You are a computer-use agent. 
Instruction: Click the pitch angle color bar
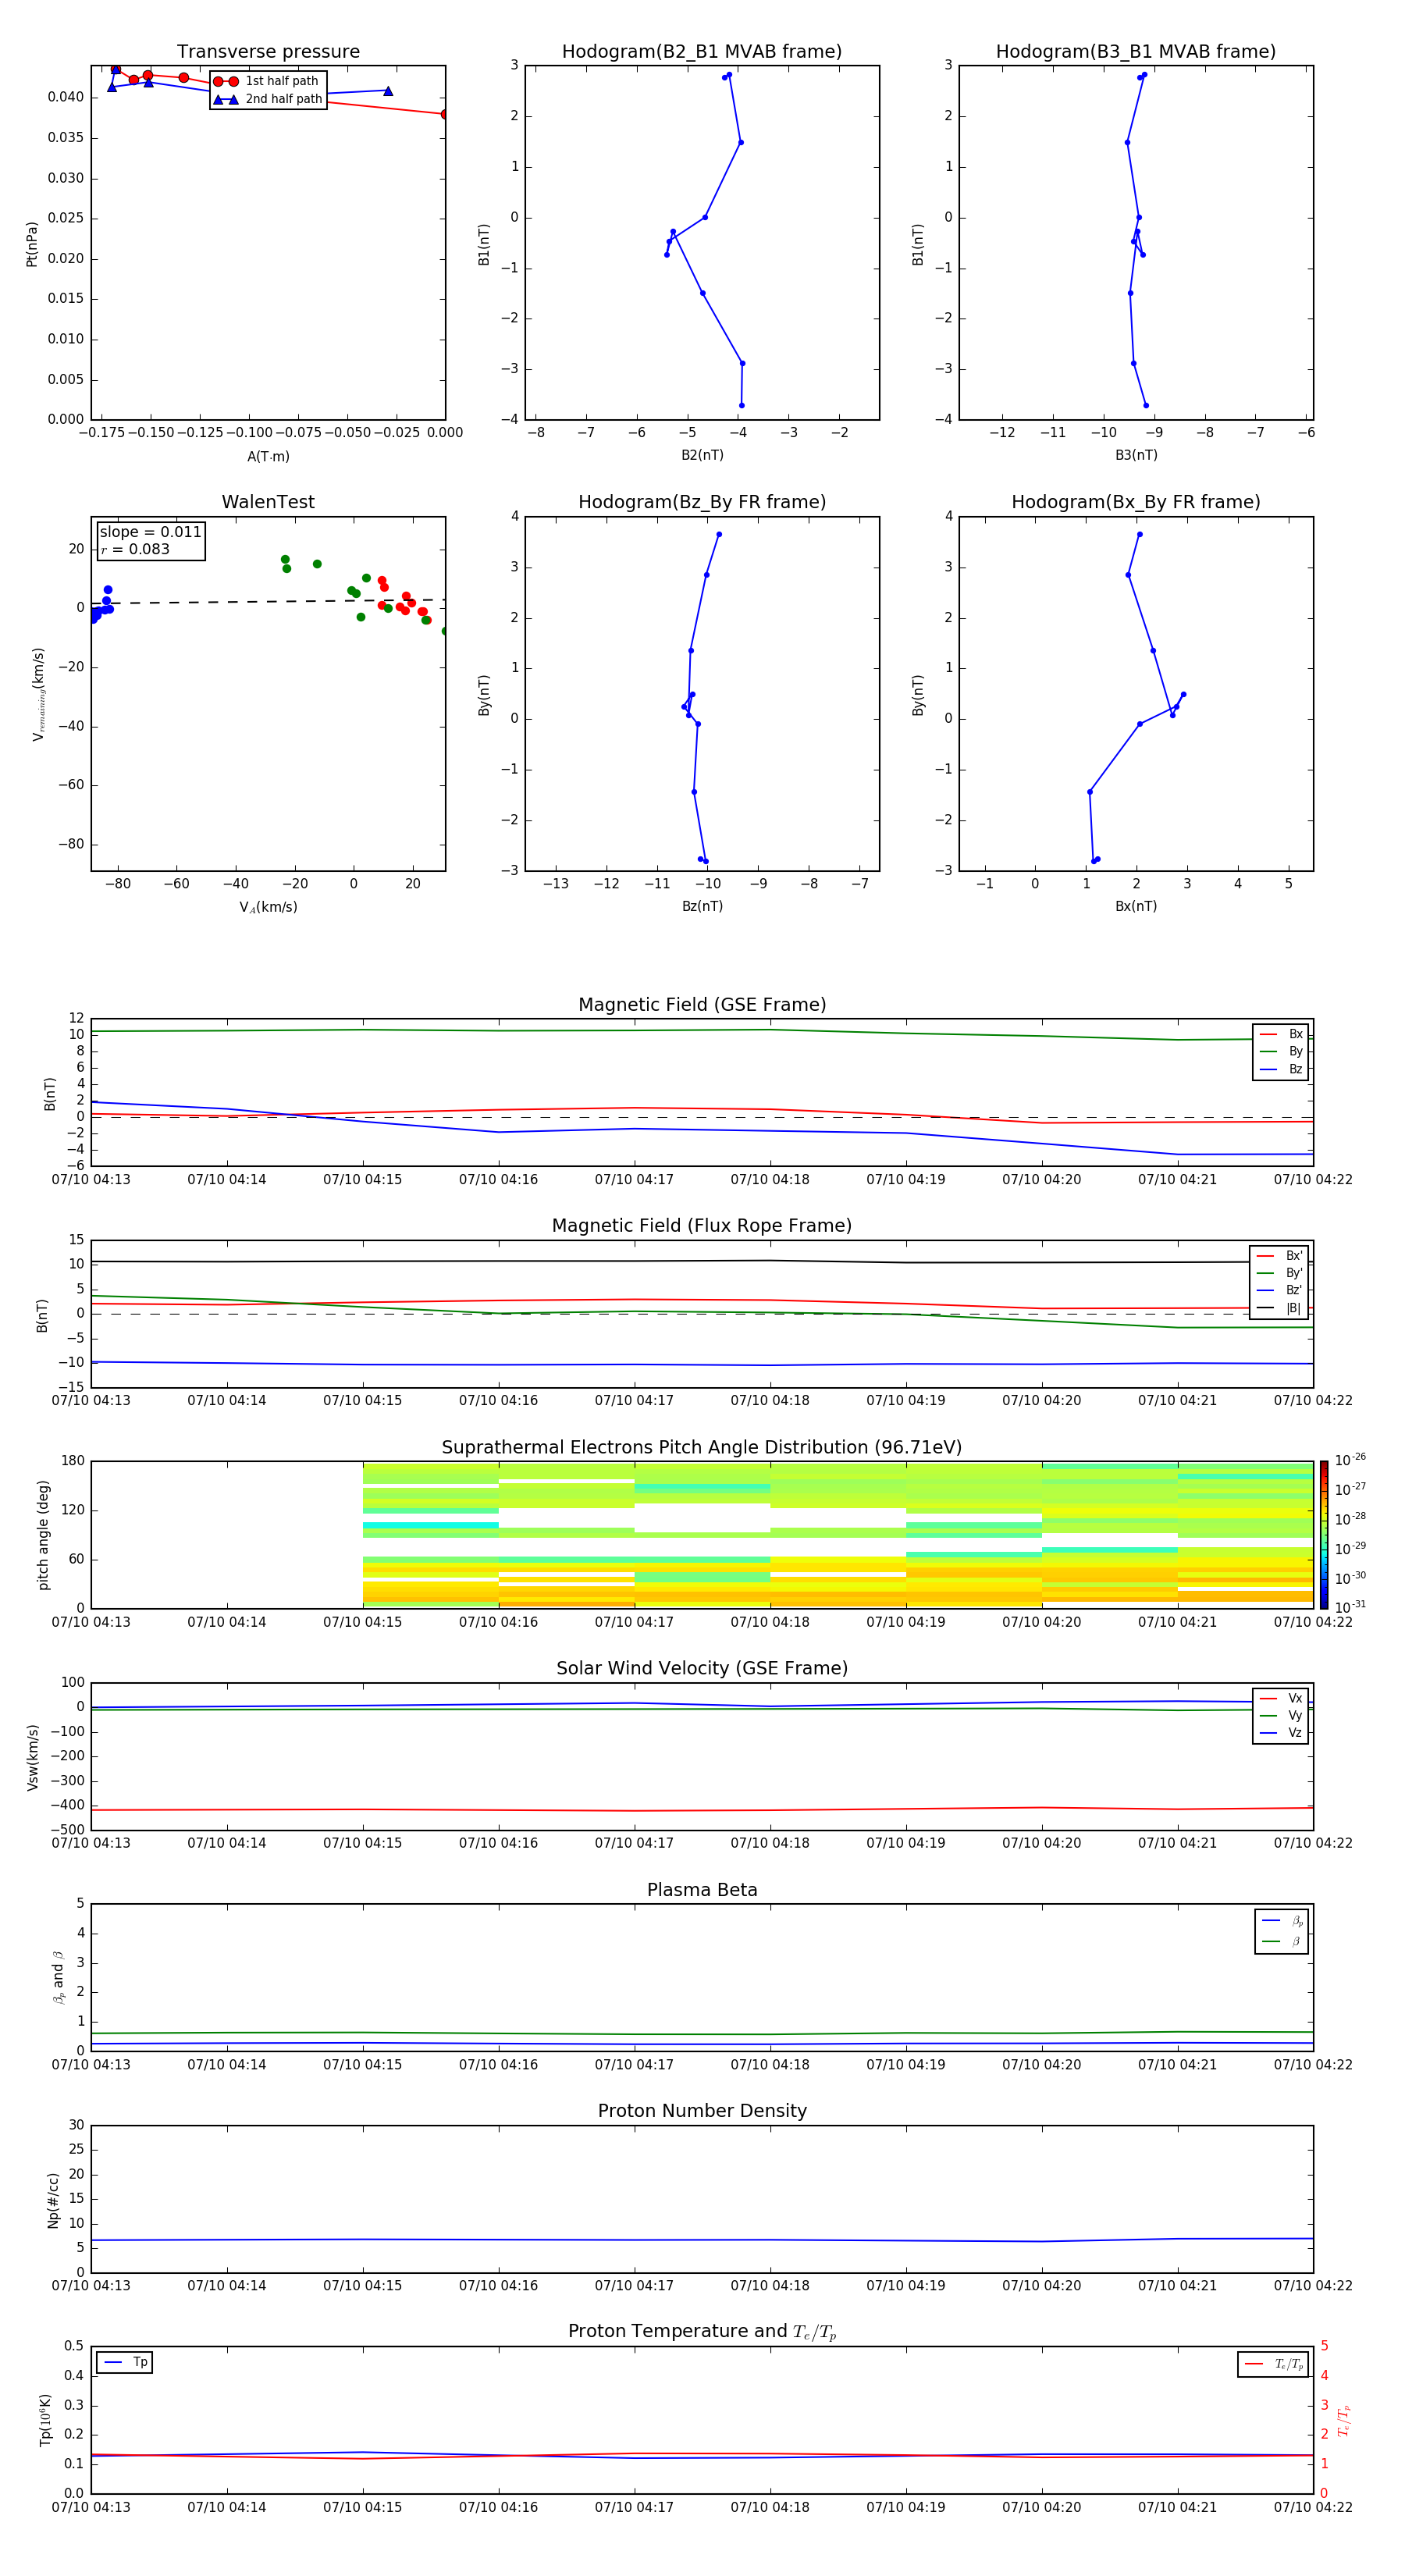pos(1323,1535)
